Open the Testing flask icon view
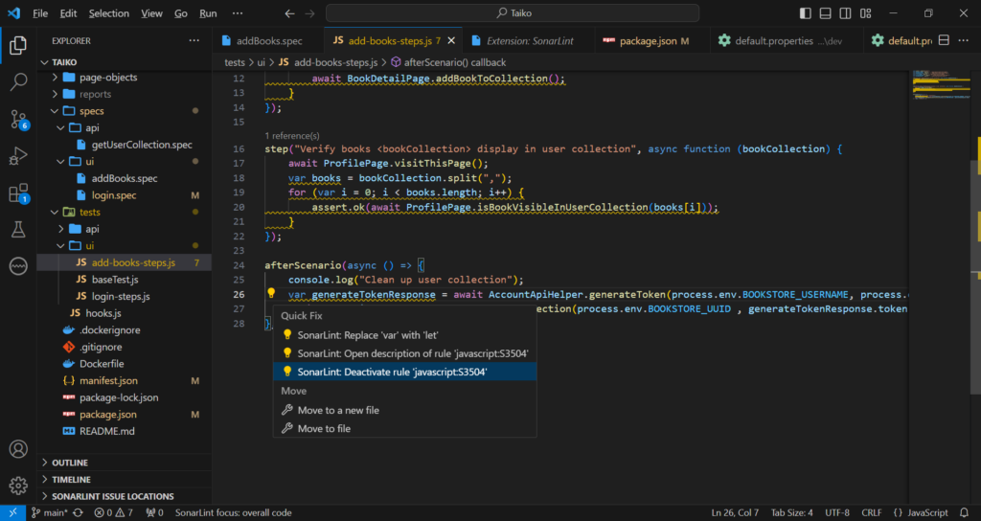 (x=18, y=230)
